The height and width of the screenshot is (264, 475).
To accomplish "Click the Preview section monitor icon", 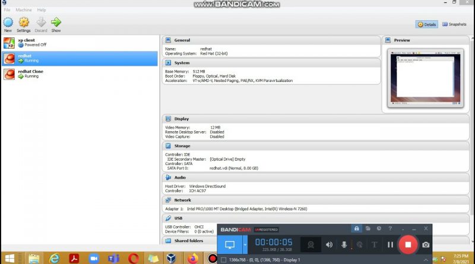I will 388,40.
